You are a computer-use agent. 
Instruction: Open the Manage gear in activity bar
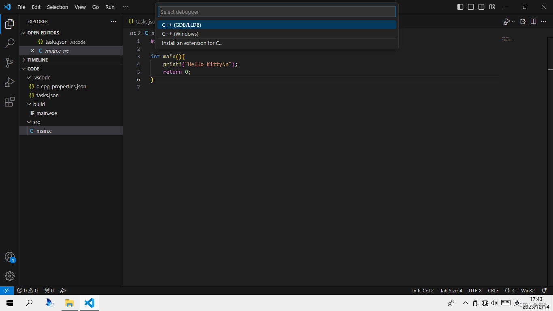10,276
